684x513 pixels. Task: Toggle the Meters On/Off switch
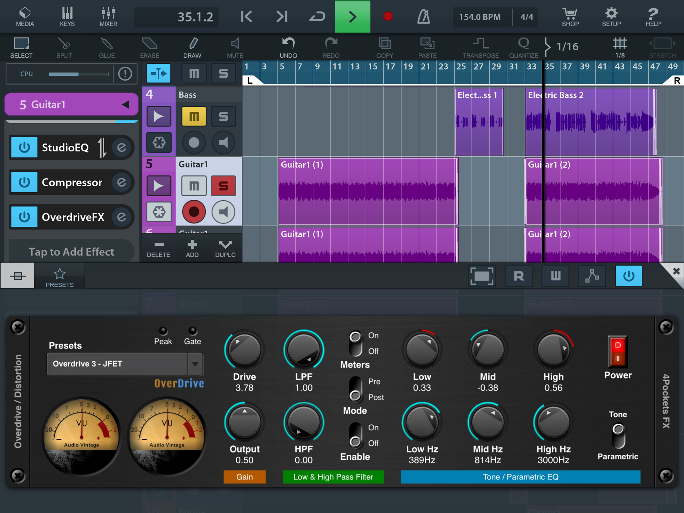355,343
